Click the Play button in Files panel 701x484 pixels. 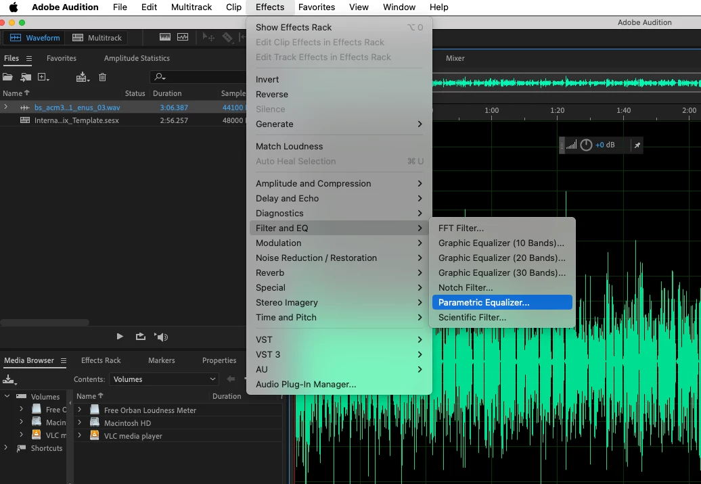119,336
